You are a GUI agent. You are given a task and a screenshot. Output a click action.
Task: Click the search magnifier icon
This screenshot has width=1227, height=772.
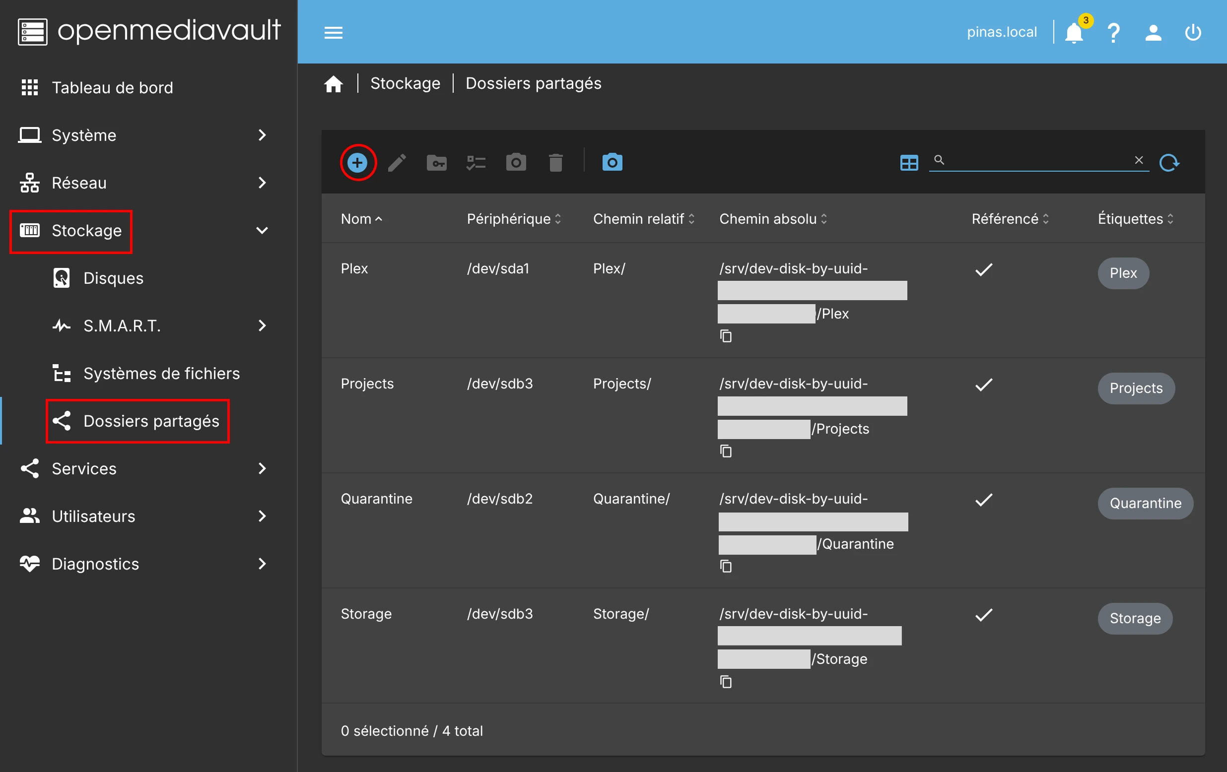[939, 160]
